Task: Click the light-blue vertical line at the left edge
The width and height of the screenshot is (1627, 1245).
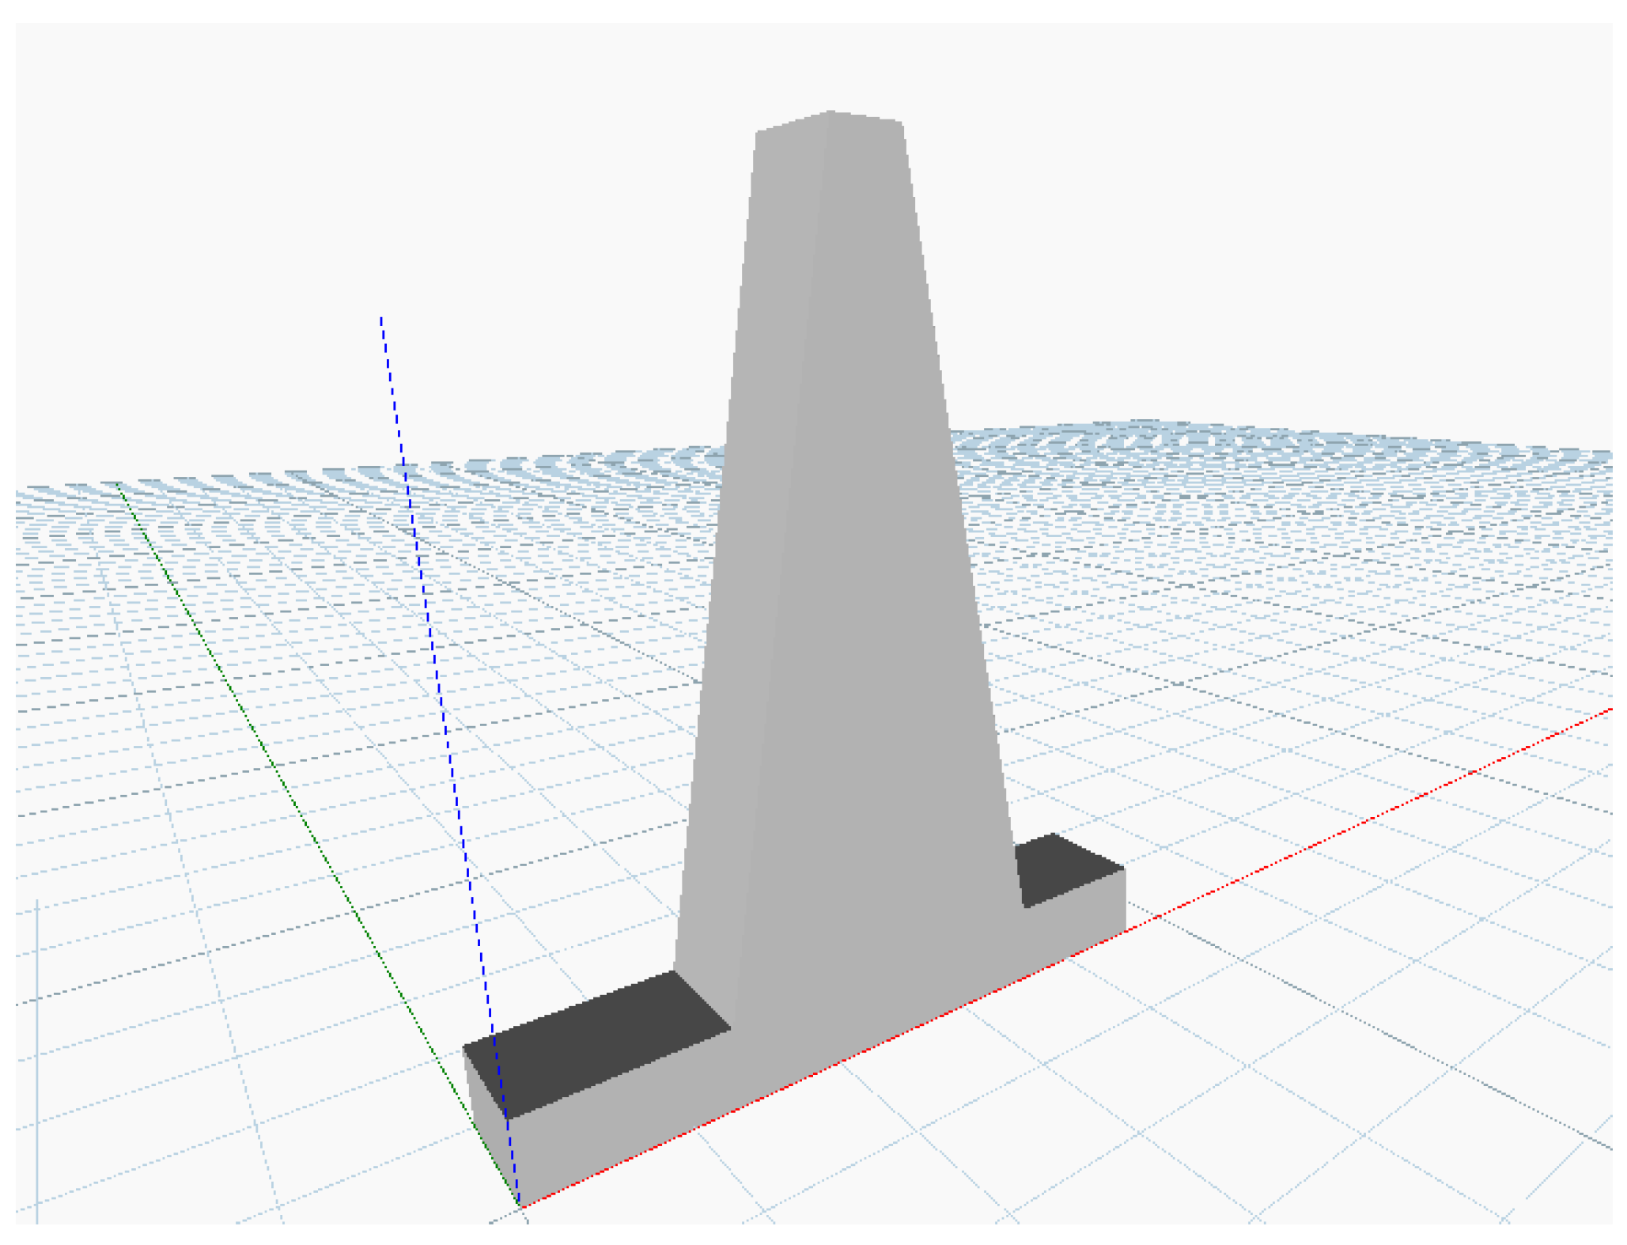Action: 36,1060
